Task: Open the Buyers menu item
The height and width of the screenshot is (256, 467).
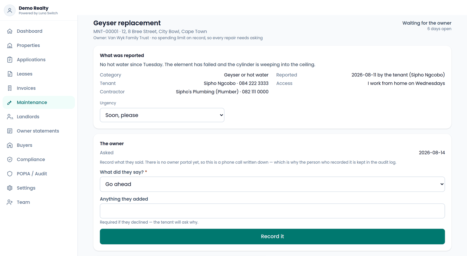Action: pos(39,145)
